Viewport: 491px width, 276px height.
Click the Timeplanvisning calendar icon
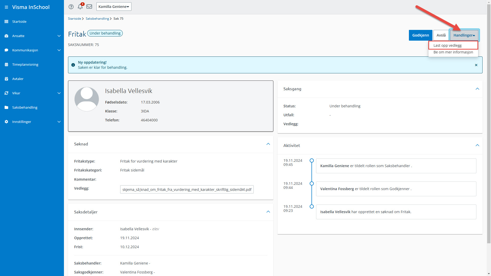[x=6, y=64]
